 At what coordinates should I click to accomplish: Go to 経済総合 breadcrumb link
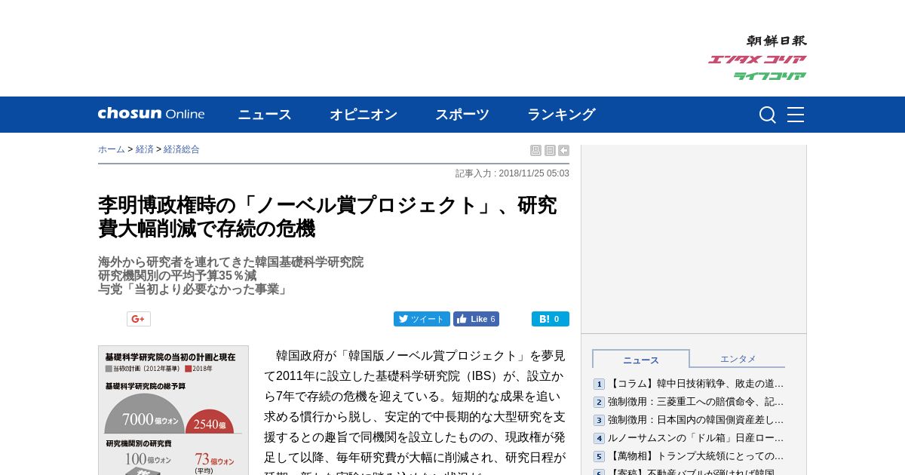182,149
